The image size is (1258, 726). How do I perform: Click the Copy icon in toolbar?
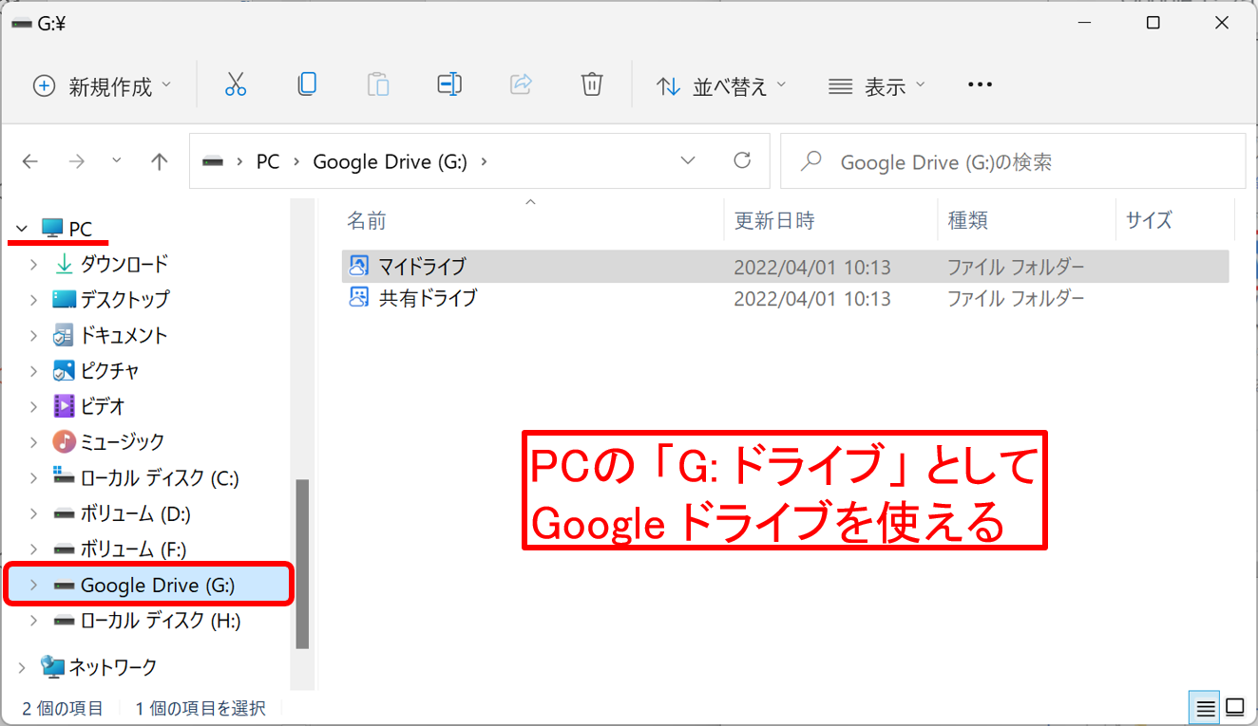306,84
